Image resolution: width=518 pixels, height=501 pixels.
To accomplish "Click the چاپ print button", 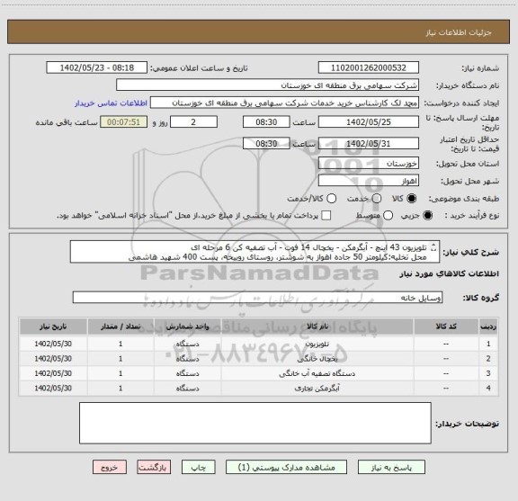I will pos(198,468).
